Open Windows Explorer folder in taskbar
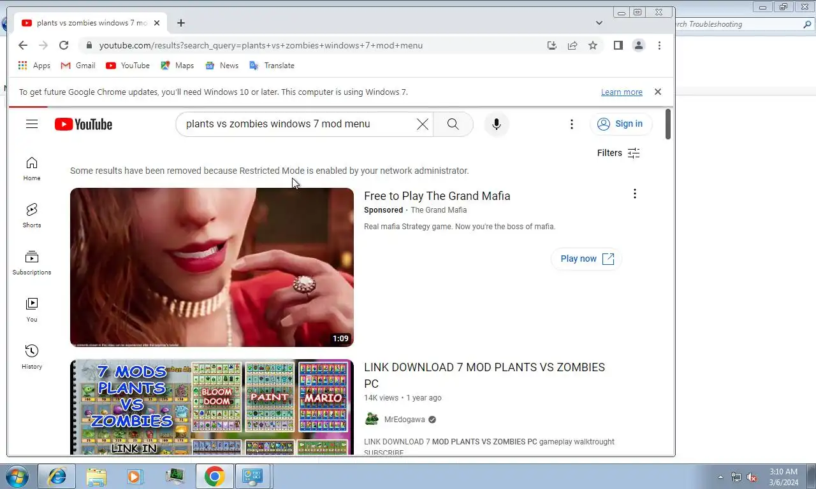The width and height of the screenshot is (816, 489). coord(96,476)
